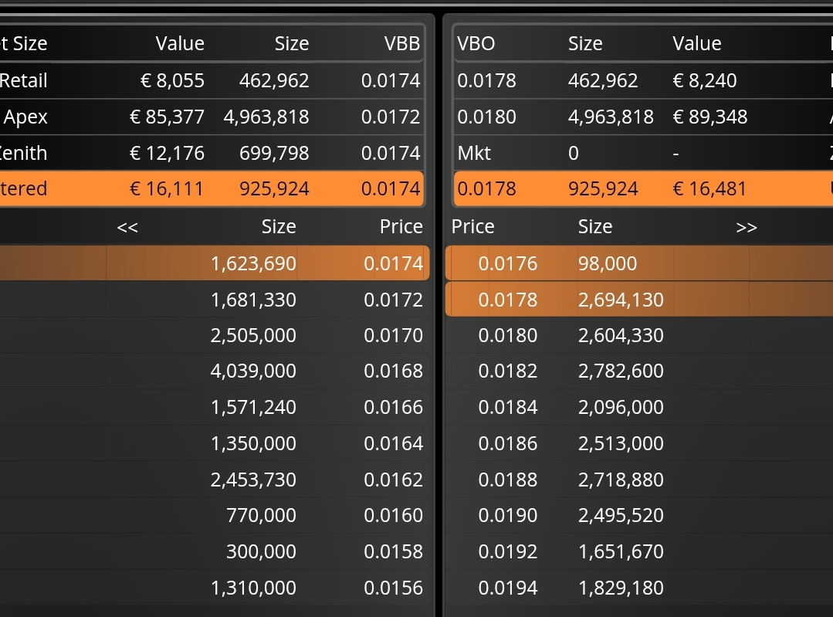Click bid price 0.0156 at ladder bottom
This screenshot has width=833, height=617.
(x=393, y=588)
